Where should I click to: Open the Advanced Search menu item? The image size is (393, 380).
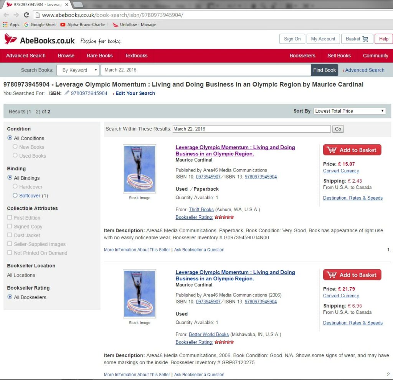tap(26, 56)
